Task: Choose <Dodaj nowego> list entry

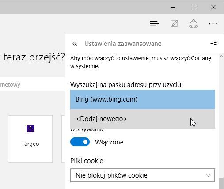Action: point(143,119)
